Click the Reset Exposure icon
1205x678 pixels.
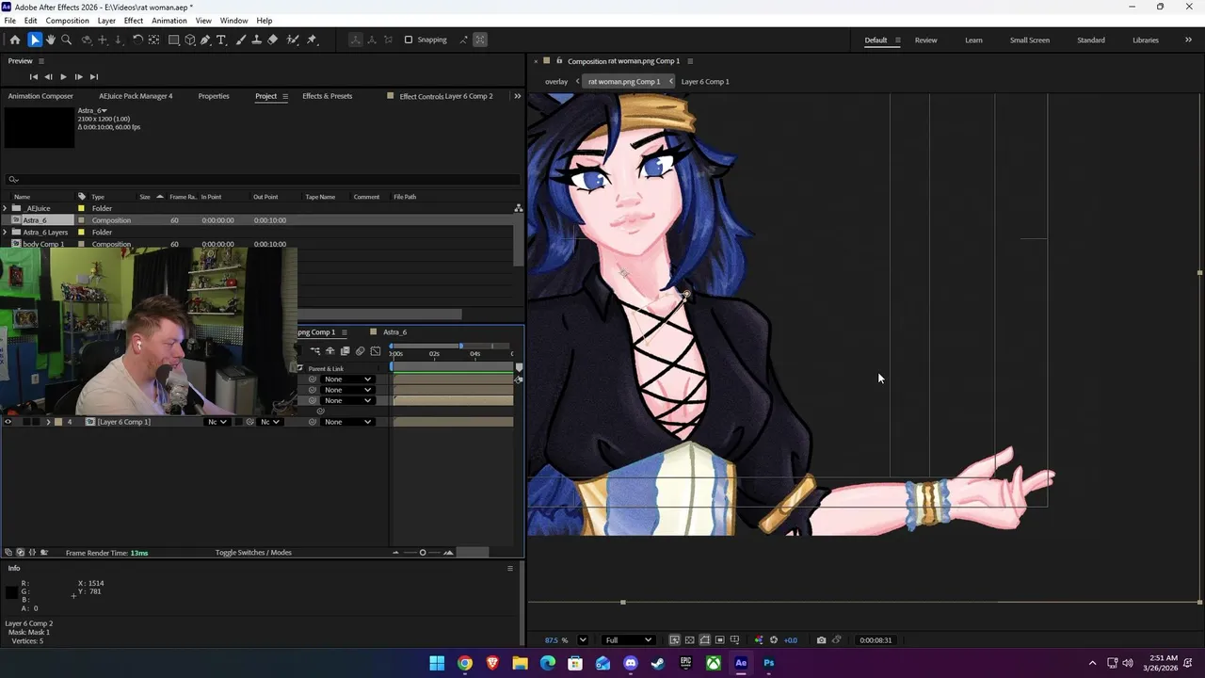[x=774, y=640]
